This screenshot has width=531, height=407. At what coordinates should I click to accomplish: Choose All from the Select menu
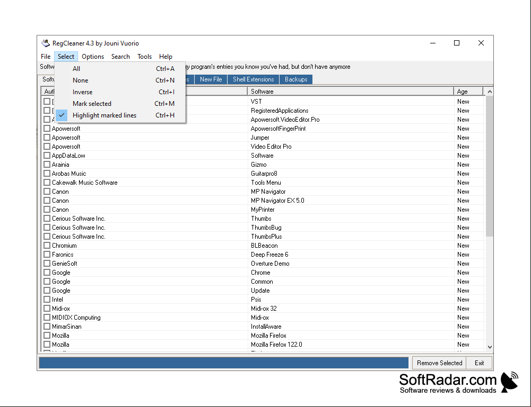pos(120,69)
